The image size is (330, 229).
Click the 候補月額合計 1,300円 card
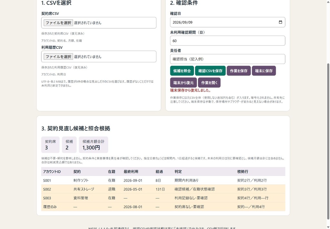coord(93,145)
